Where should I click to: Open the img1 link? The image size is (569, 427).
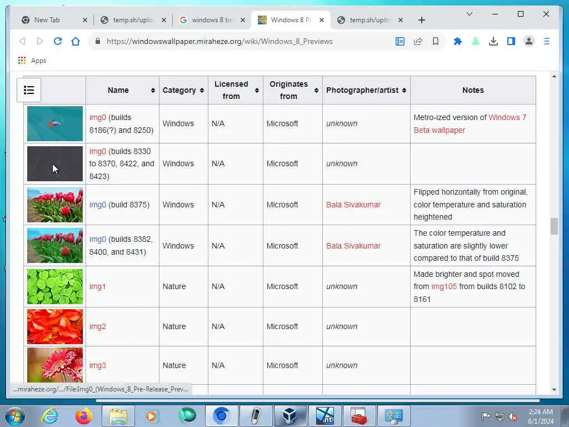click(x=97, y=286)
